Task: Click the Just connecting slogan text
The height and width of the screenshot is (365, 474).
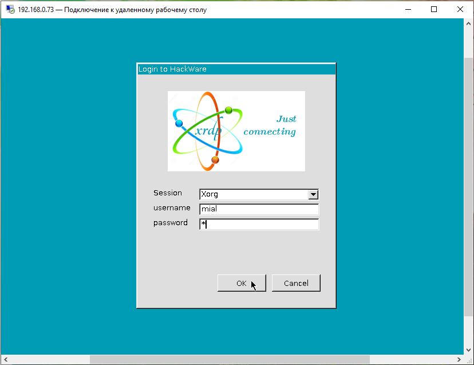Action: [270, 125]
